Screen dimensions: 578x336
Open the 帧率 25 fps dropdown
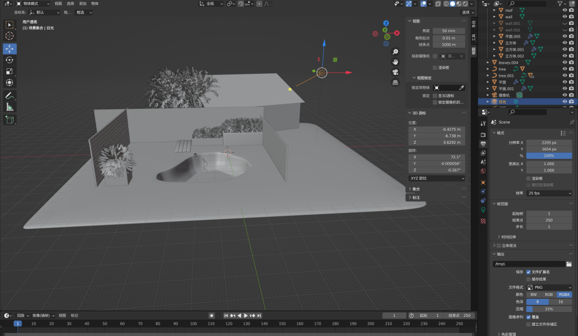pos(549,193)
